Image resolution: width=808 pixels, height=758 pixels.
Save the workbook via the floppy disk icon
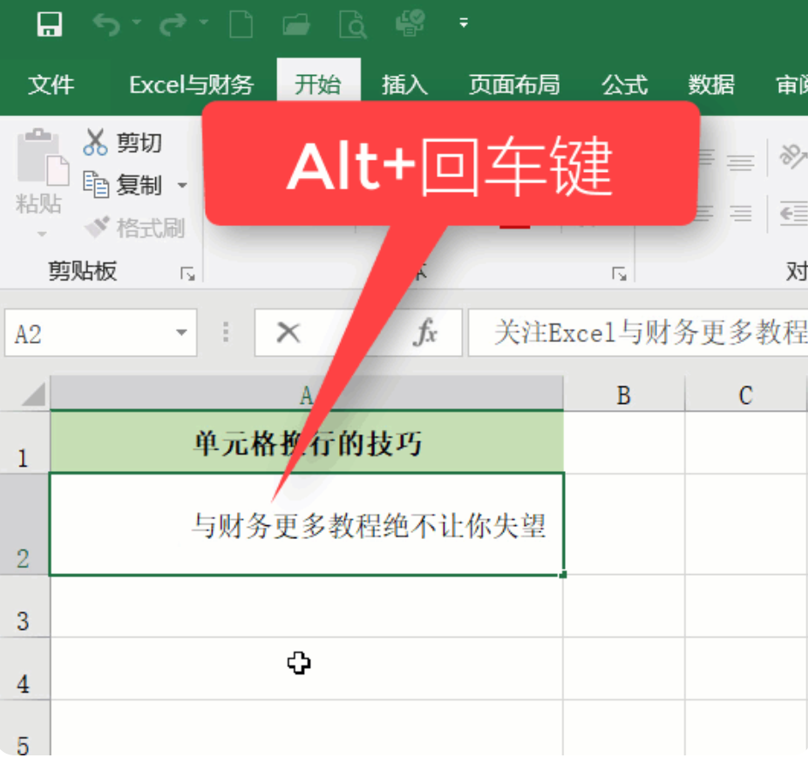(x=50, y=24)
